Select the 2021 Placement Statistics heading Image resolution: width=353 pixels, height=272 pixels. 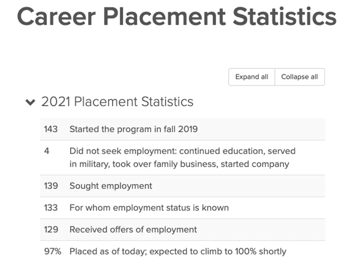pyautogui.click(x=117, y=102)
